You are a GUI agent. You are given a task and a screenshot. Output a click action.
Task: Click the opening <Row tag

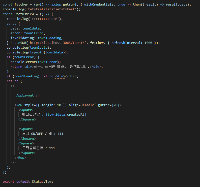[x=18, y=105]
